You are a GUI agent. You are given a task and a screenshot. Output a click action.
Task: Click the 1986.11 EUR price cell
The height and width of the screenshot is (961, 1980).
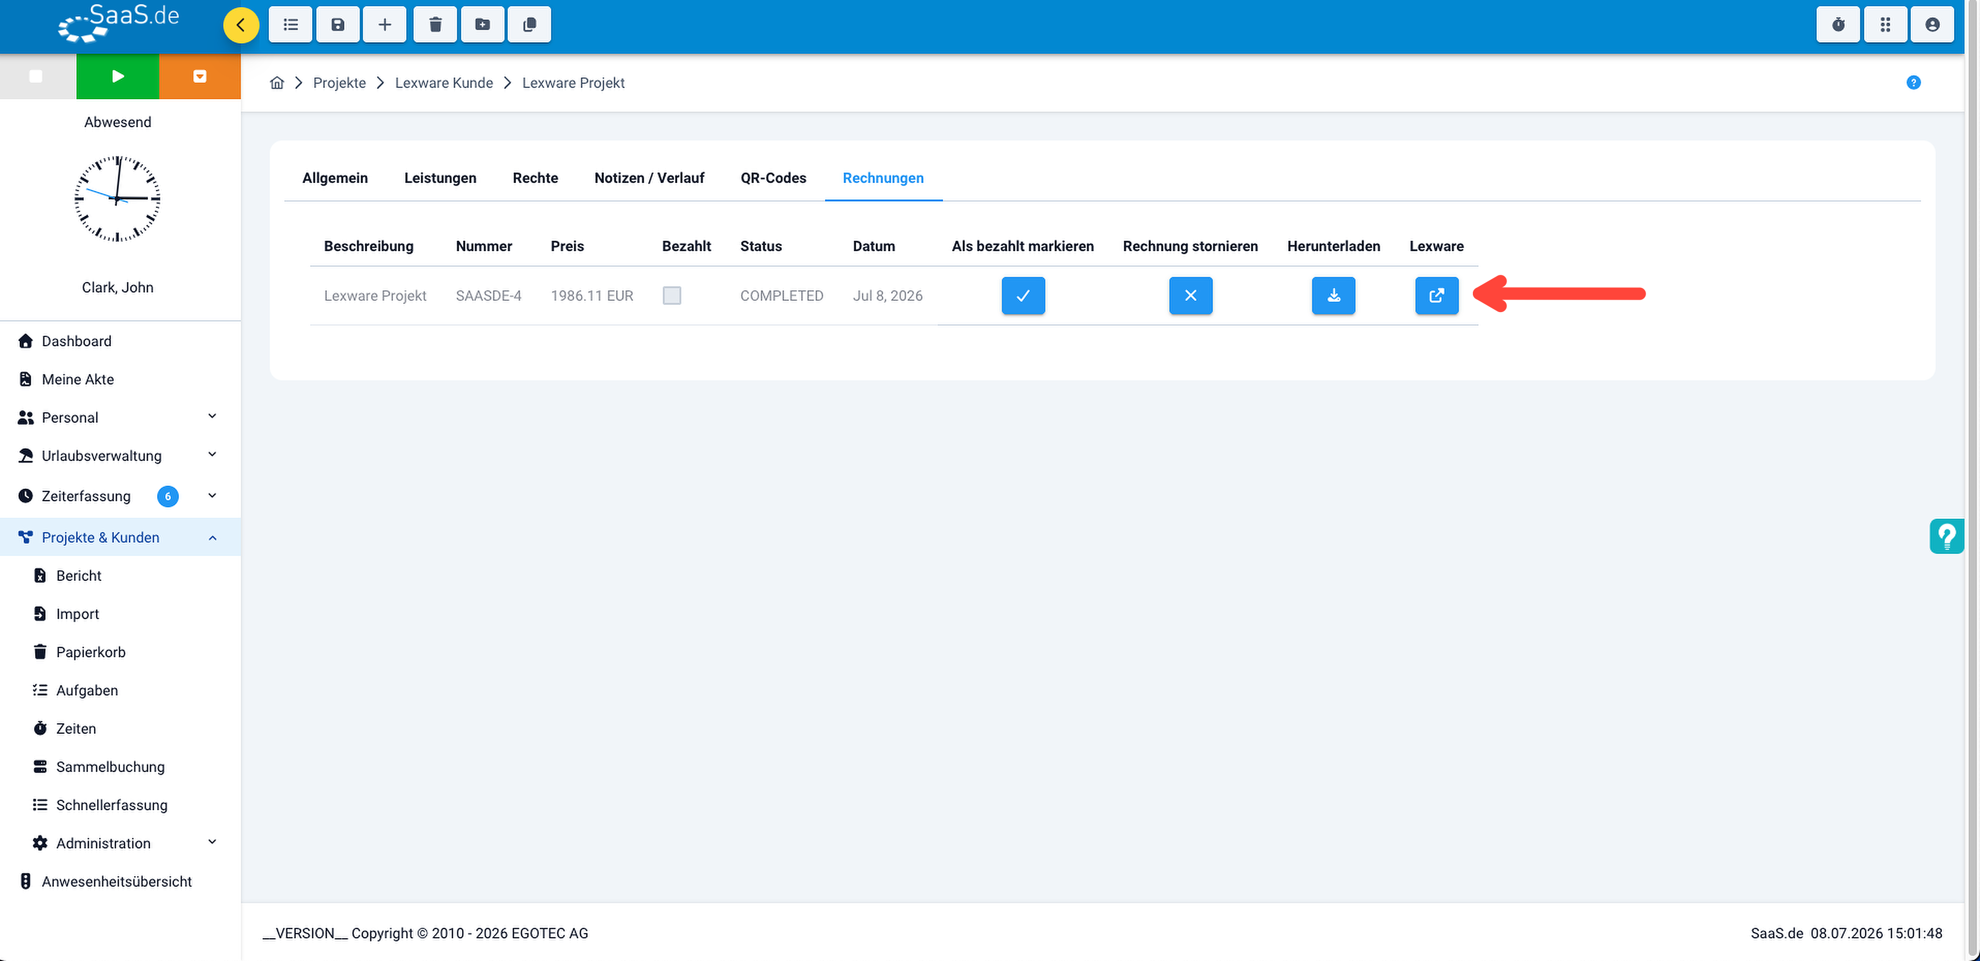(x=592, y=296)
